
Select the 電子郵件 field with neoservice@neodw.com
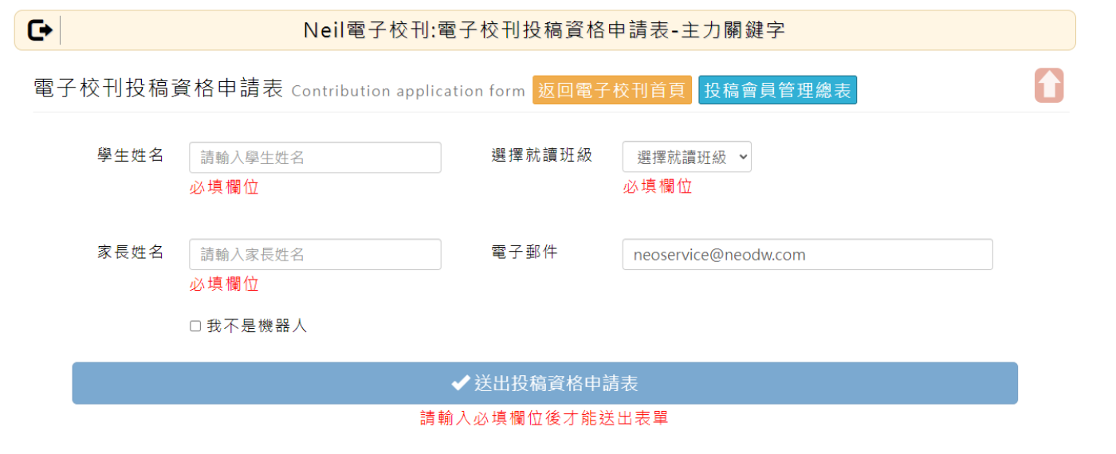pyautogui.click(x=807, y=255)
